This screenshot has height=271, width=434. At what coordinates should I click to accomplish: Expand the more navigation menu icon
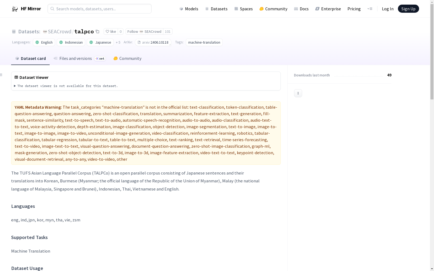tap(370, 9)
